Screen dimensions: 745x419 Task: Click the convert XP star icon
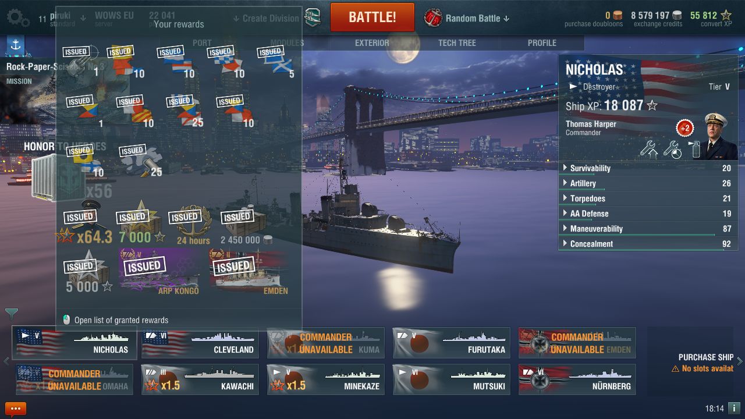[726, 15]
